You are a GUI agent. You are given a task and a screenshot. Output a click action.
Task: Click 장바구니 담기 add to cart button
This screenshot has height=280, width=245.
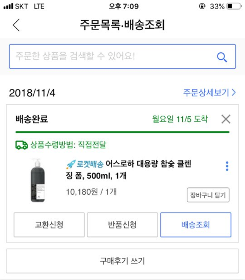click(x=208, y=195)
